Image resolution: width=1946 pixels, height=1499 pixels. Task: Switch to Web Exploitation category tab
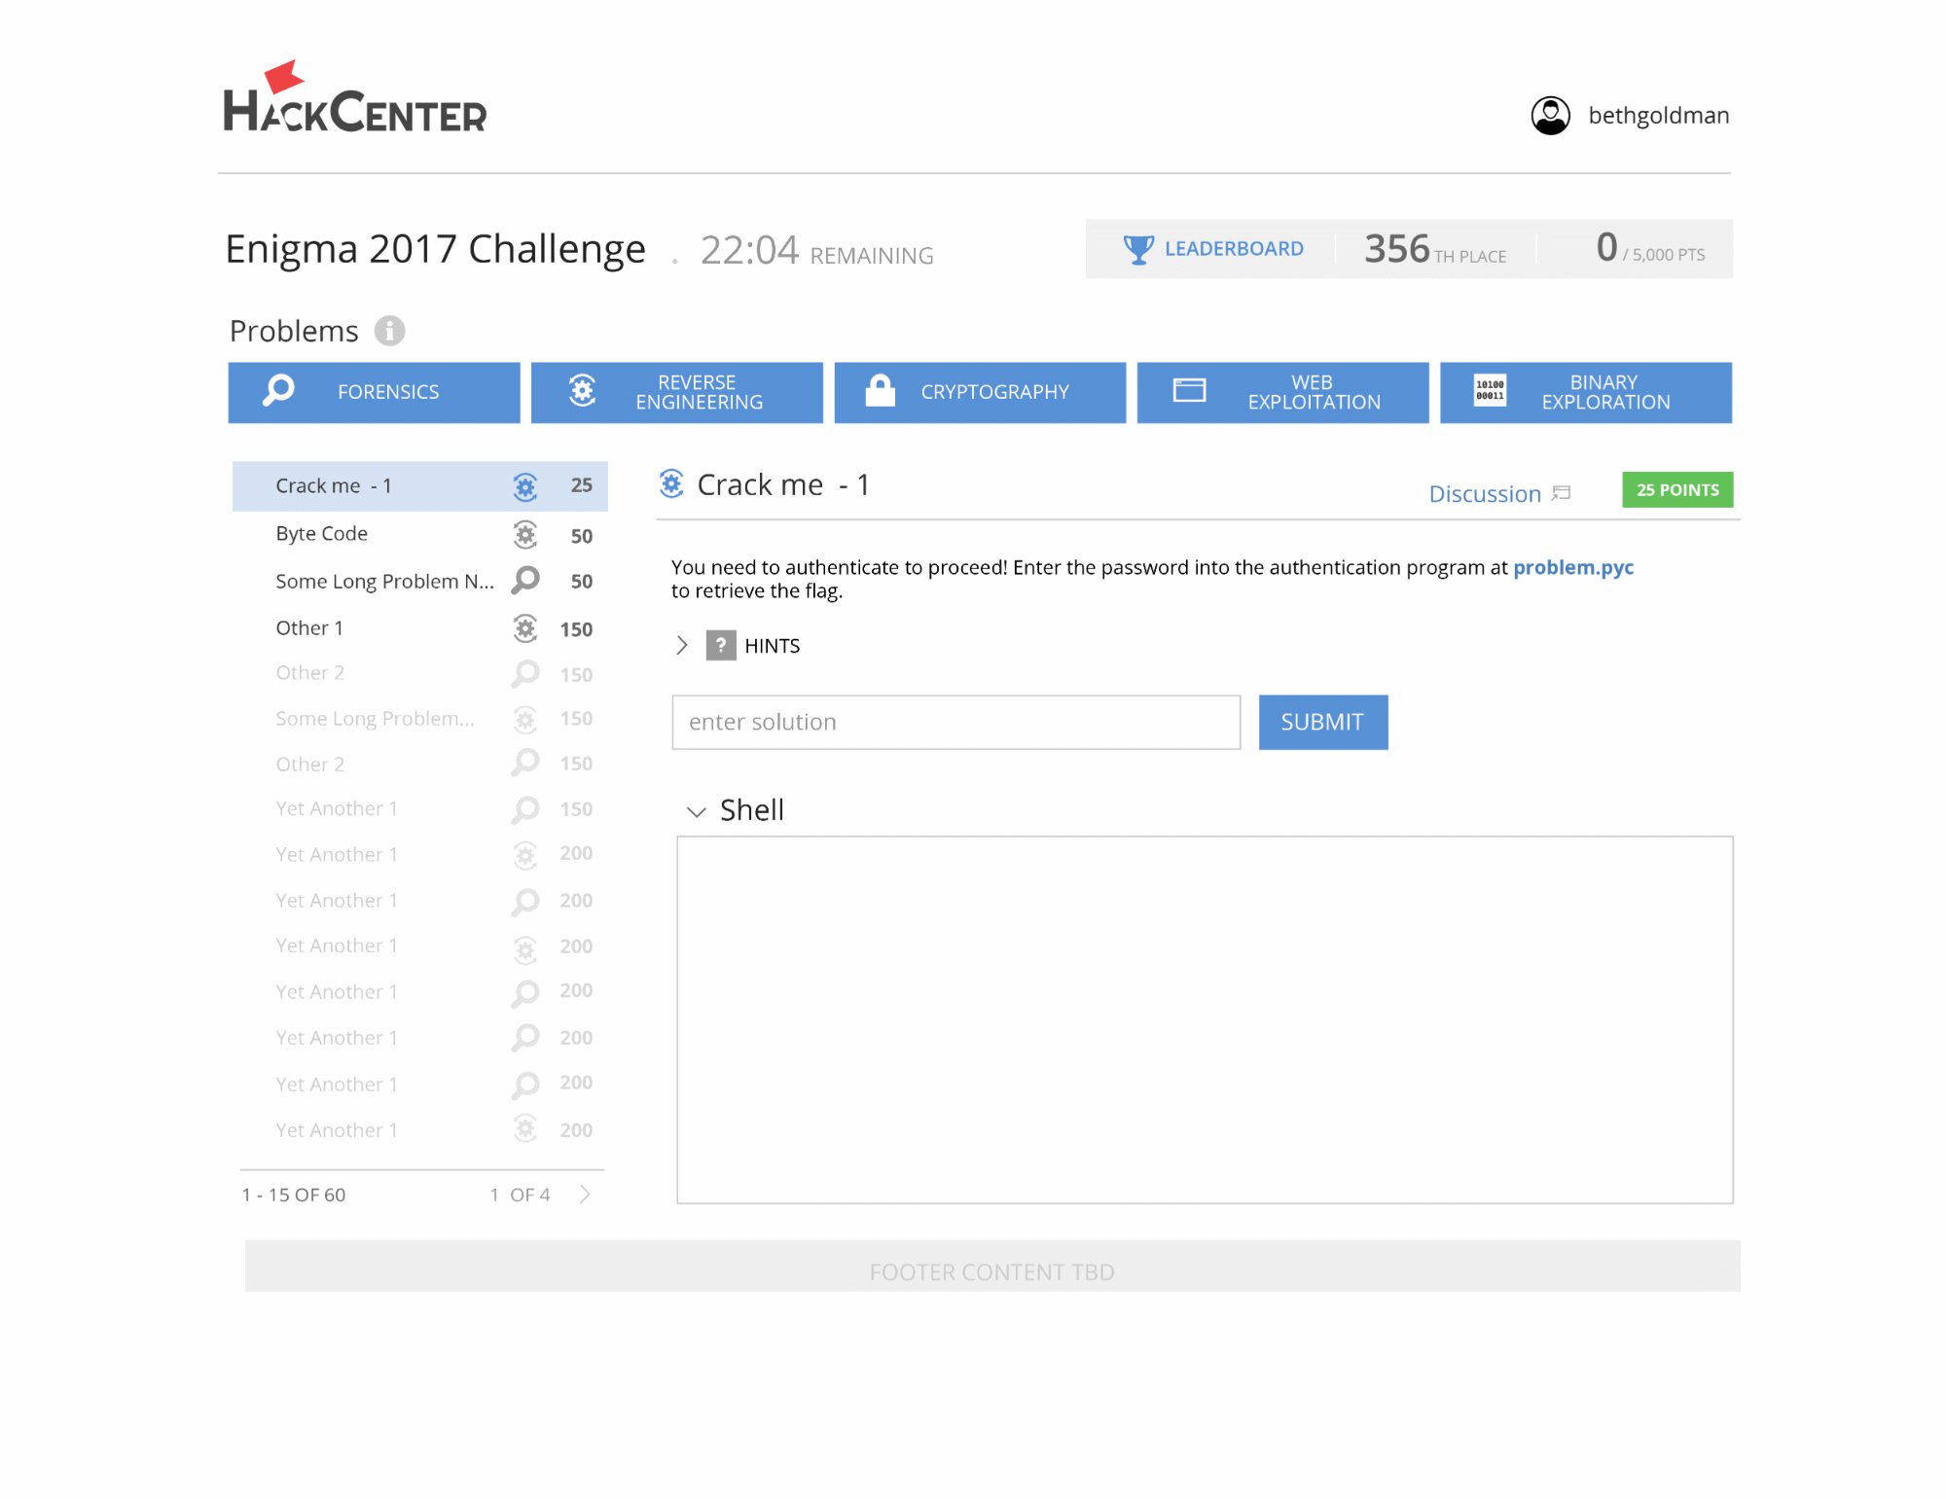click(1282, 393)
